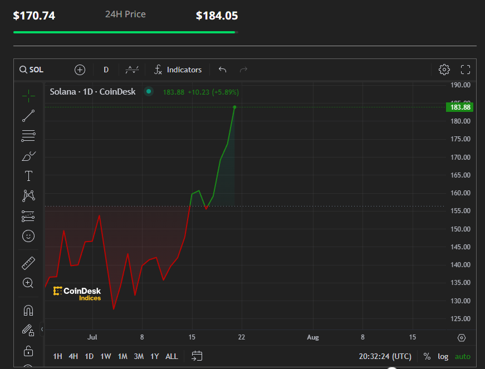
Task: Click the 125.00 price axis label
Action: click(x=460, y=318)
